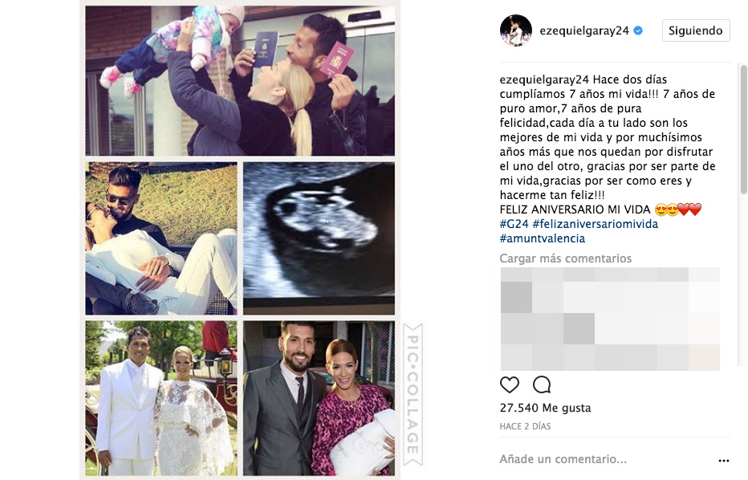Expand Cargar más comentarios

[565, 258]
